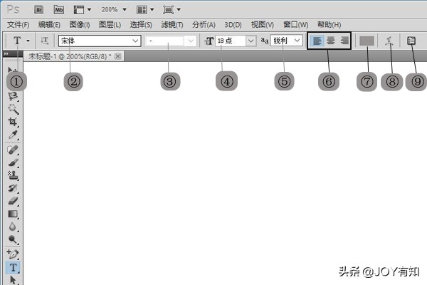Image resolution: width=427 pixels, height=285 pixels.
Task: Toggle text orientation button
Action: point(45,41)
